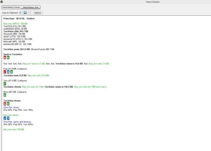This screenshot has width=211, height=151.
Task: Click 'Torchidze raises to 10.4 BB' text
Action: [69, 64]
